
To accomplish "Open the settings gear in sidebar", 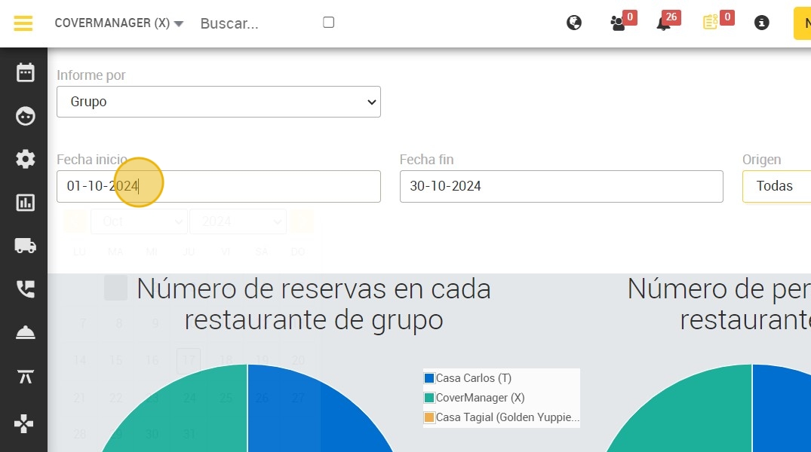I will (x=25, y=159).
